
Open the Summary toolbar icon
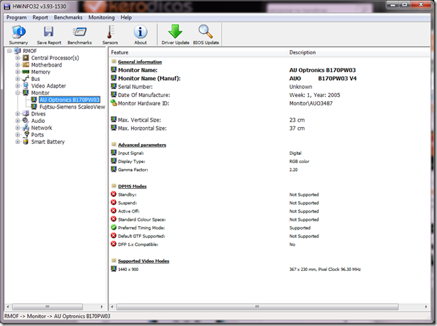point(19,32)
